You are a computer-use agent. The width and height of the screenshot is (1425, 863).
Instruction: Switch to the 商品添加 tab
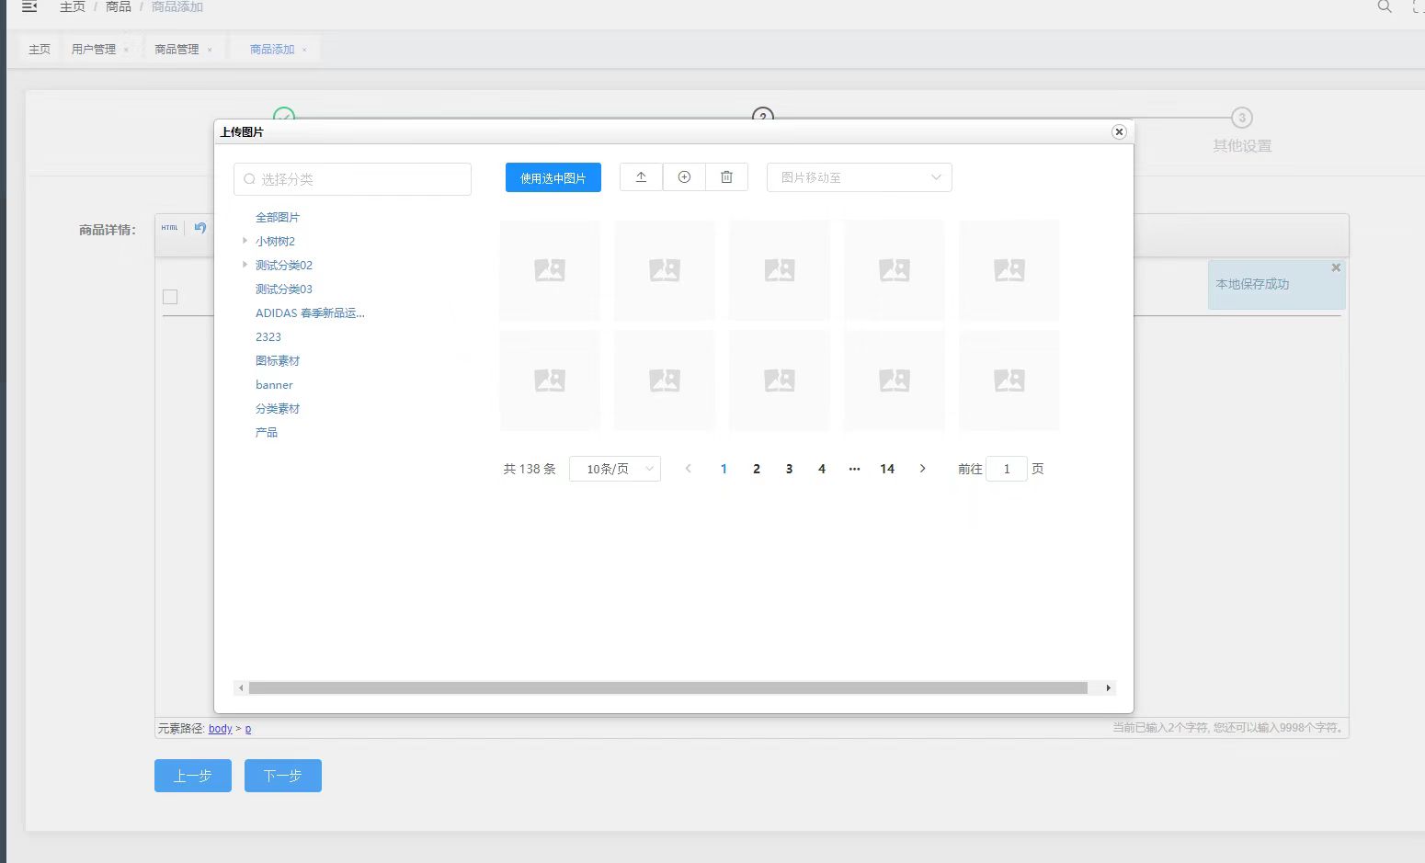click(272, 50)
